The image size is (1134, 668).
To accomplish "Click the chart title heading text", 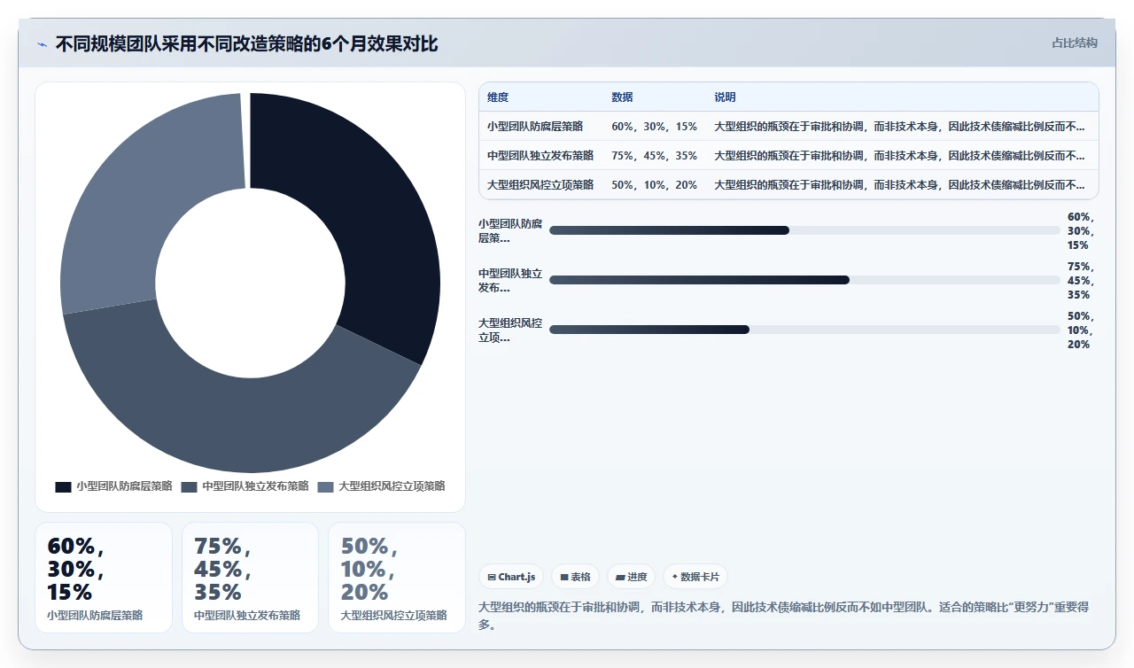I will (246, 43).
